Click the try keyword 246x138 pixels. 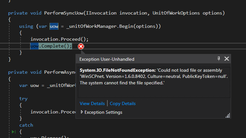tap(23, 99)
